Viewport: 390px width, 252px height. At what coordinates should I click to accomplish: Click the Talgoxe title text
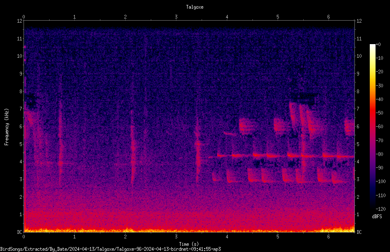point(195,7)
